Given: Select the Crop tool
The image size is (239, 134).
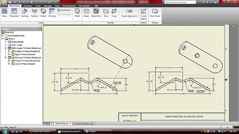Looking at the screenshot, I should coord(114,13).
